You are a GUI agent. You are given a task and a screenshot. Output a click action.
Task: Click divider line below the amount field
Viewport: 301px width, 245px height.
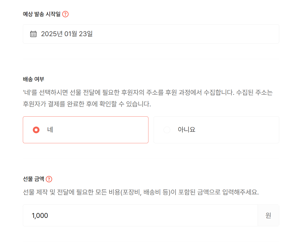pyautogui.click(x=151, y=242)
